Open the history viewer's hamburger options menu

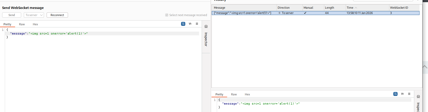409,94
